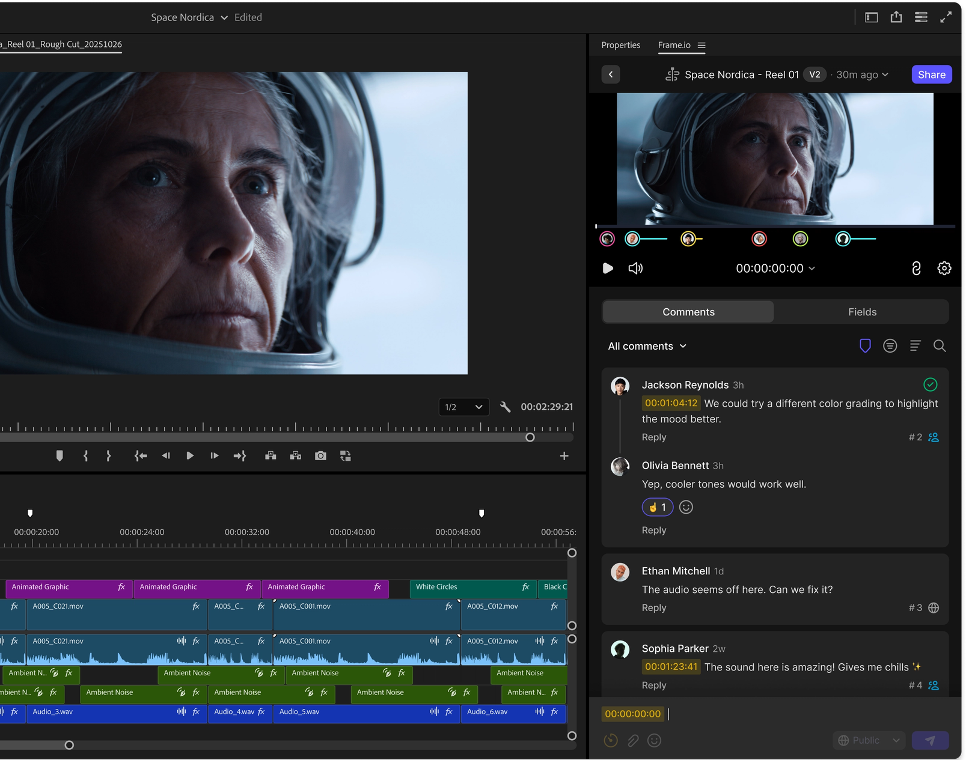
Task: Click the blue Share button
Action: (931, 74)
